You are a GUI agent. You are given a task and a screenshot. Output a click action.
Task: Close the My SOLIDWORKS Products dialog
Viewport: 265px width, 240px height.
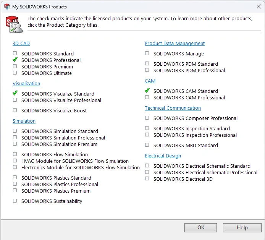coord(258,6)
